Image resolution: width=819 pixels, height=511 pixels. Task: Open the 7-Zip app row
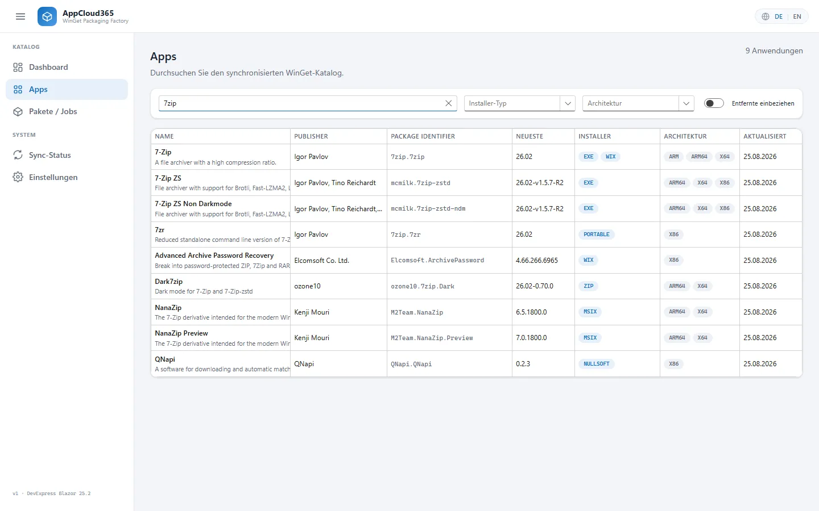click(x=477, y=157)
